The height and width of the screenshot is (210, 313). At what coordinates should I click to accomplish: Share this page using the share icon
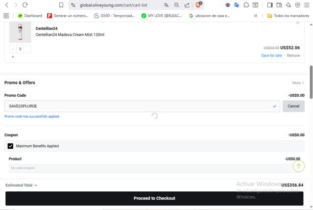[187, 5]
